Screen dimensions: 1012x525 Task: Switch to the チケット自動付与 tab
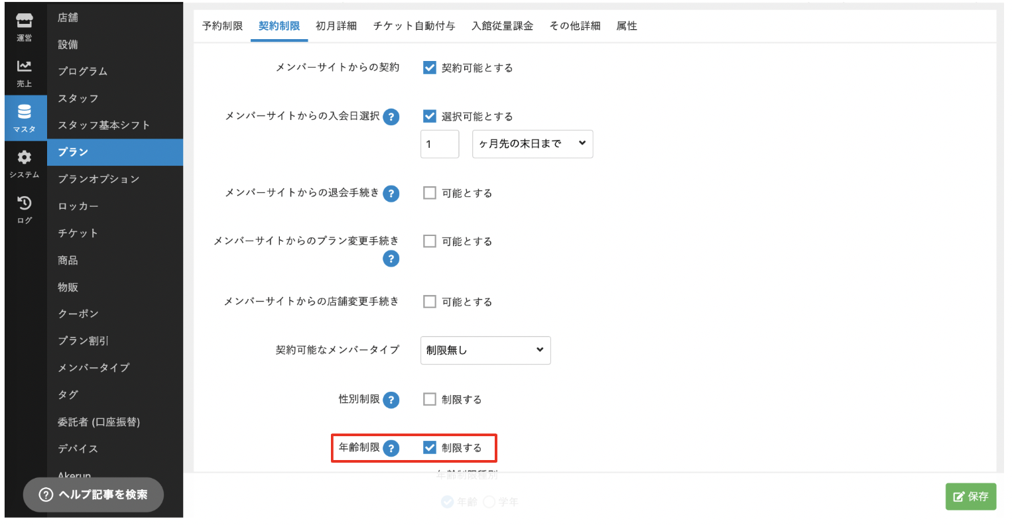tap(414, 26)
